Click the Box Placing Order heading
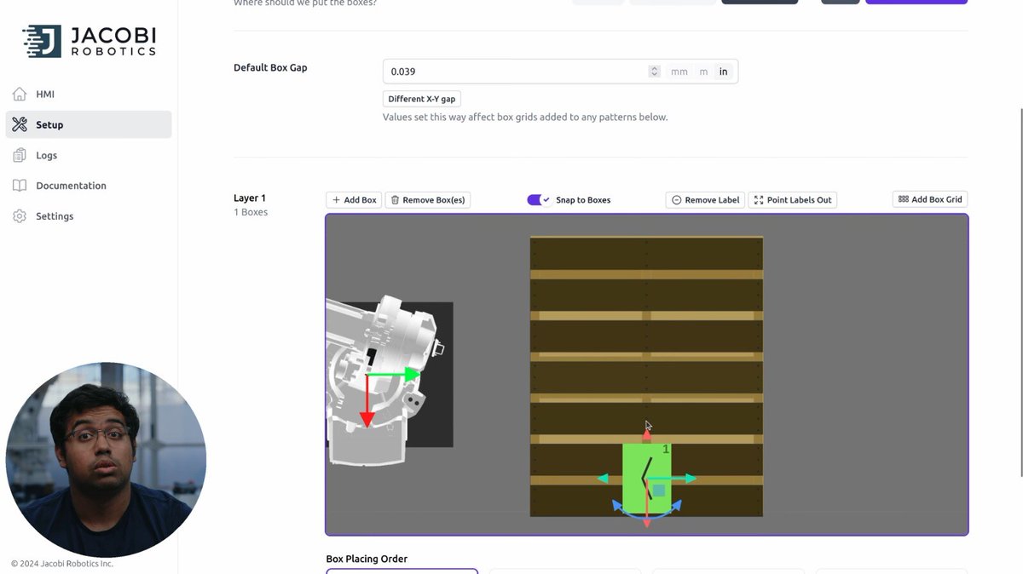This screenshot has width=1023, height=574. click(x=367, y=559)
